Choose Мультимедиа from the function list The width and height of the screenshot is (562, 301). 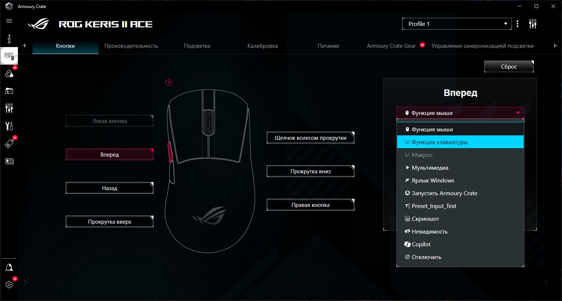(460, 168)
